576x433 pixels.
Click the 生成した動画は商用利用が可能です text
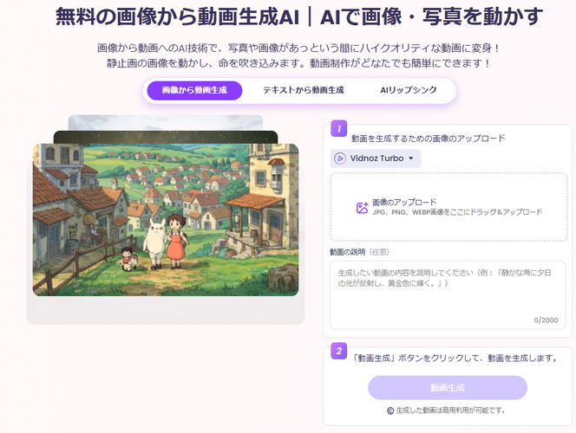tap(450, 410)
